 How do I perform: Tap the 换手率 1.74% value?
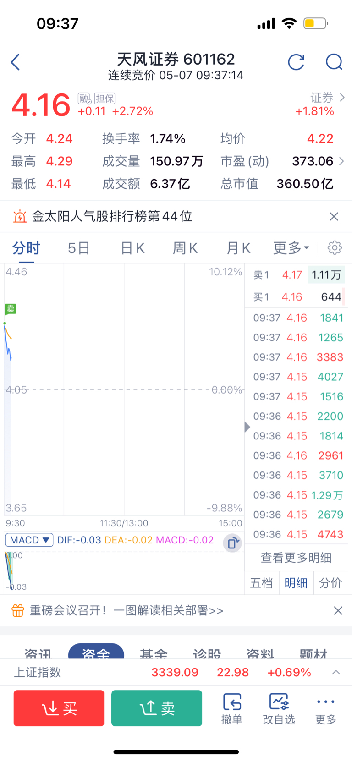pos(168,138)
